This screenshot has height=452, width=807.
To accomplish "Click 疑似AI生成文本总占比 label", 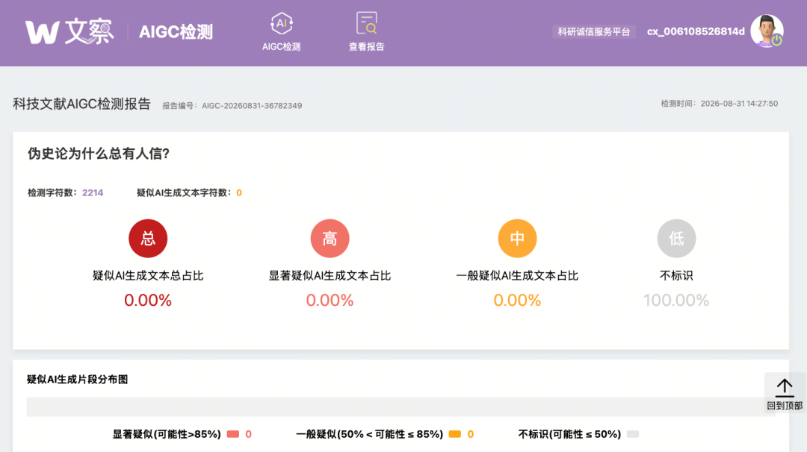I will (148, 276).
